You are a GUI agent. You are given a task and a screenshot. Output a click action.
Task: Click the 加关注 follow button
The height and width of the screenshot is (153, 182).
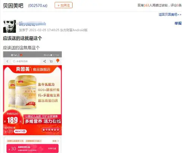(x=64, y=5)
